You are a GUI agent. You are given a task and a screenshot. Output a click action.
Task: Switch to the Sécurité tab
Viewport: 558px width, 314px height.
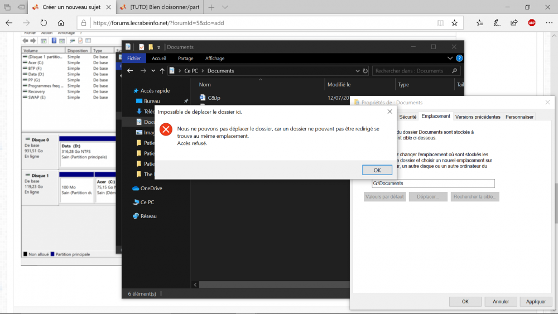[407, 117]
